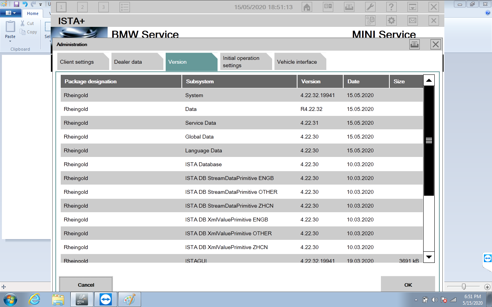This screenshot has height=307, width=492.
Task: Select ISTA DB XmlValuePrimitive ZHCN row
Action: point(242,247)
